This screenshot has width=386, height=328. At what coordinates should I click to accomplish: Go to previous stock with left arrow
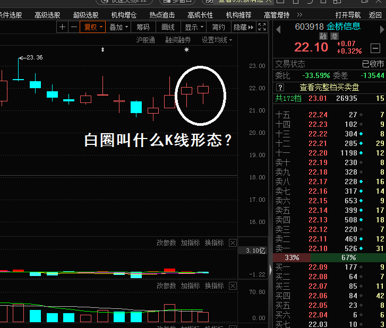[x=278, y=30]
